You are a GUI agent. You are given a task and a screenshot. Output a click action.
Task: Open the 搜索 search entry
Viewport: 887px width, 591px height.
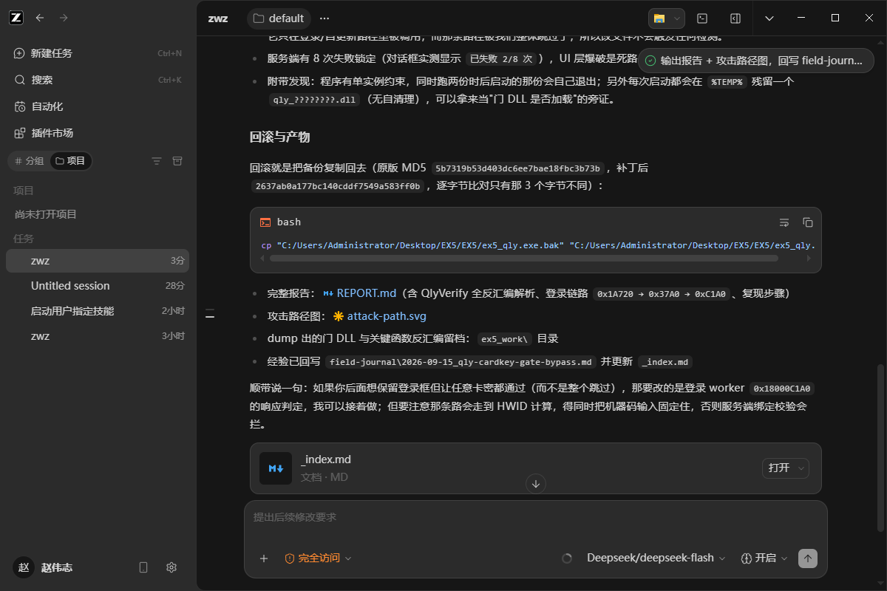pos(98,80)
